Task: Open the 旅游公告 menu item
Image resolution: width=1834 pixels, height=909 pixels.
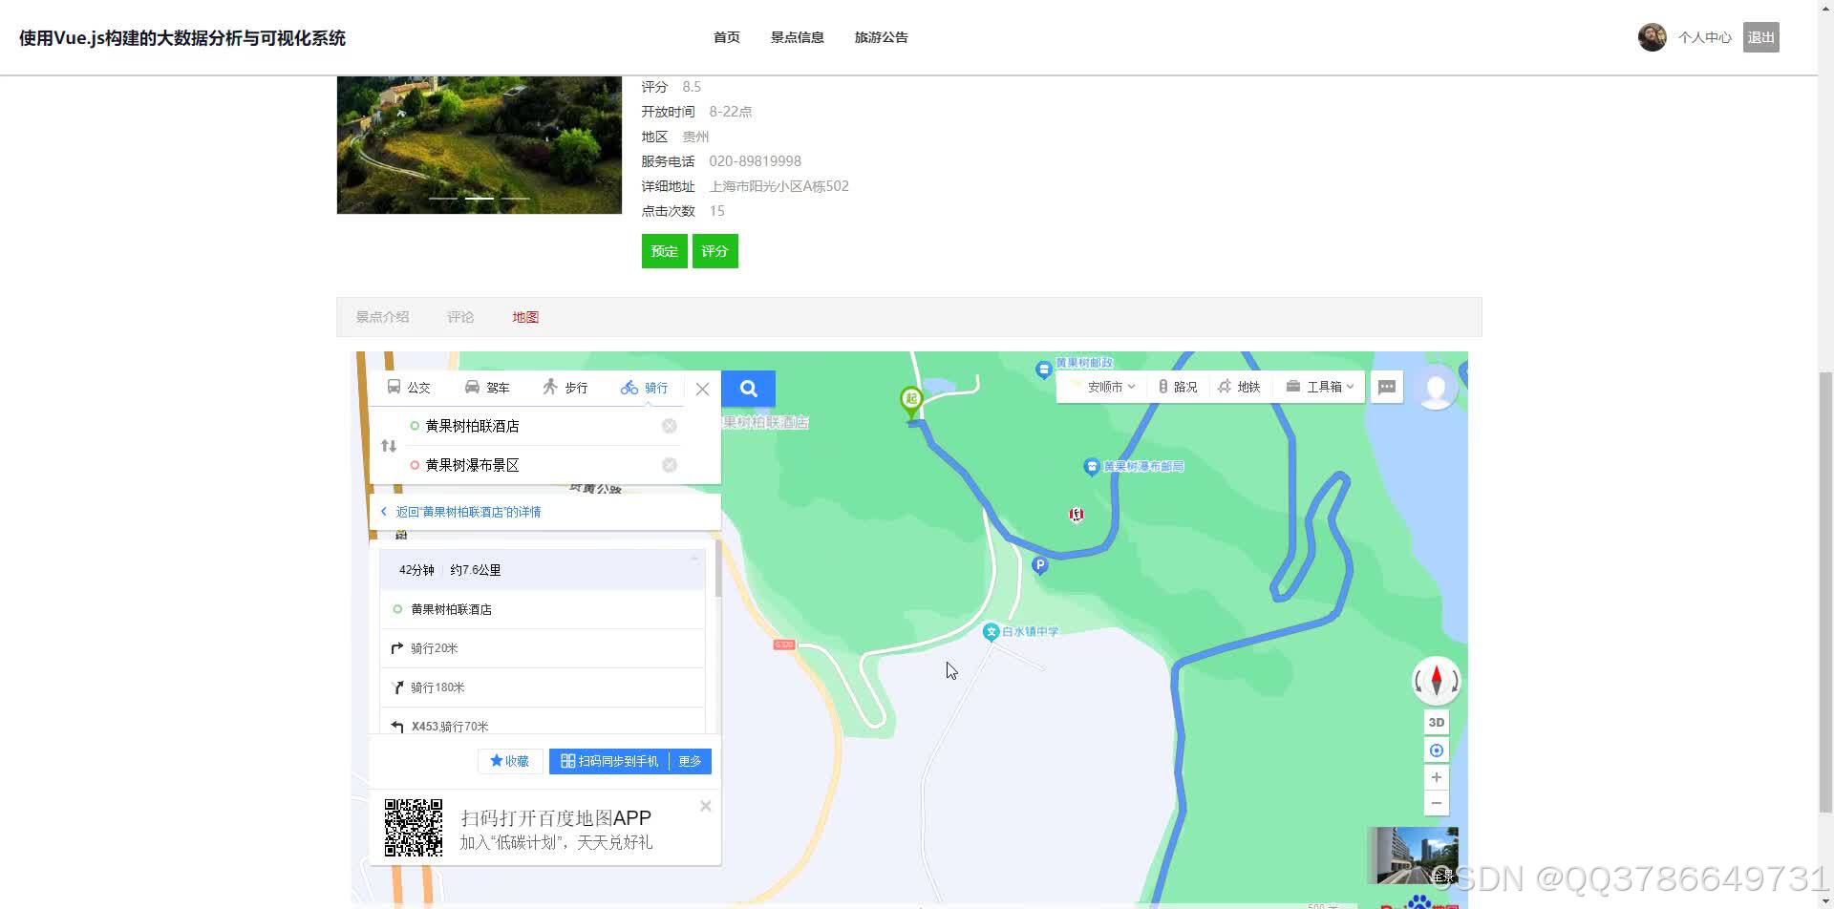Action: point(882,37)
